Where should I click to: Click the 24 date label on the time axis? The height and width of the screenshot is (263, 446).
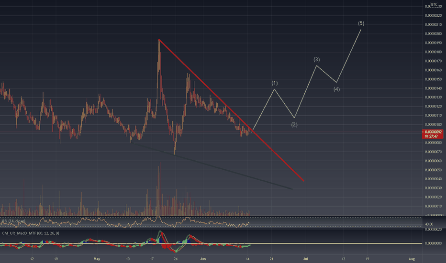176,259
